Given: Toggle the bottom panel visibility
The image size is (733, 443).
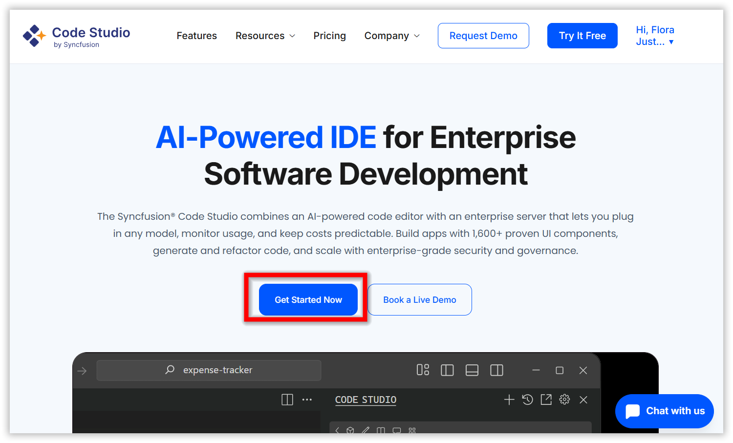Looking at the screenshot, I should [x=472, y=370].
